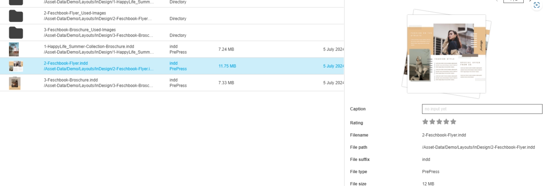Click the visual search scan icon

[537, 5]
